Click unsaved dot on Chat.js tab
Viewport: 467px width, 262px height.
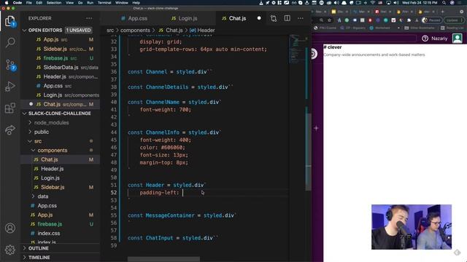[259, 18]
